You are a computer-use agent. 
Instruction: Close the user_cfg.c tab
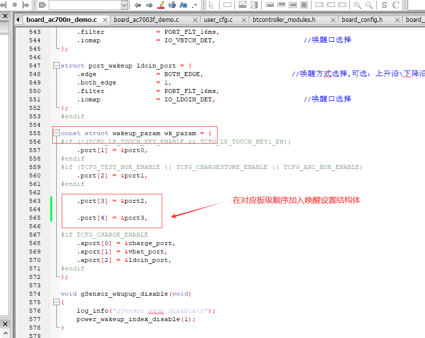pos(244,20)
